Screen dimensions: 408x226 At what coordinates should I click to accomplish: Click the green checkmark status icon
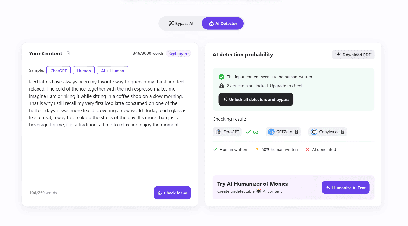(221, 77)
